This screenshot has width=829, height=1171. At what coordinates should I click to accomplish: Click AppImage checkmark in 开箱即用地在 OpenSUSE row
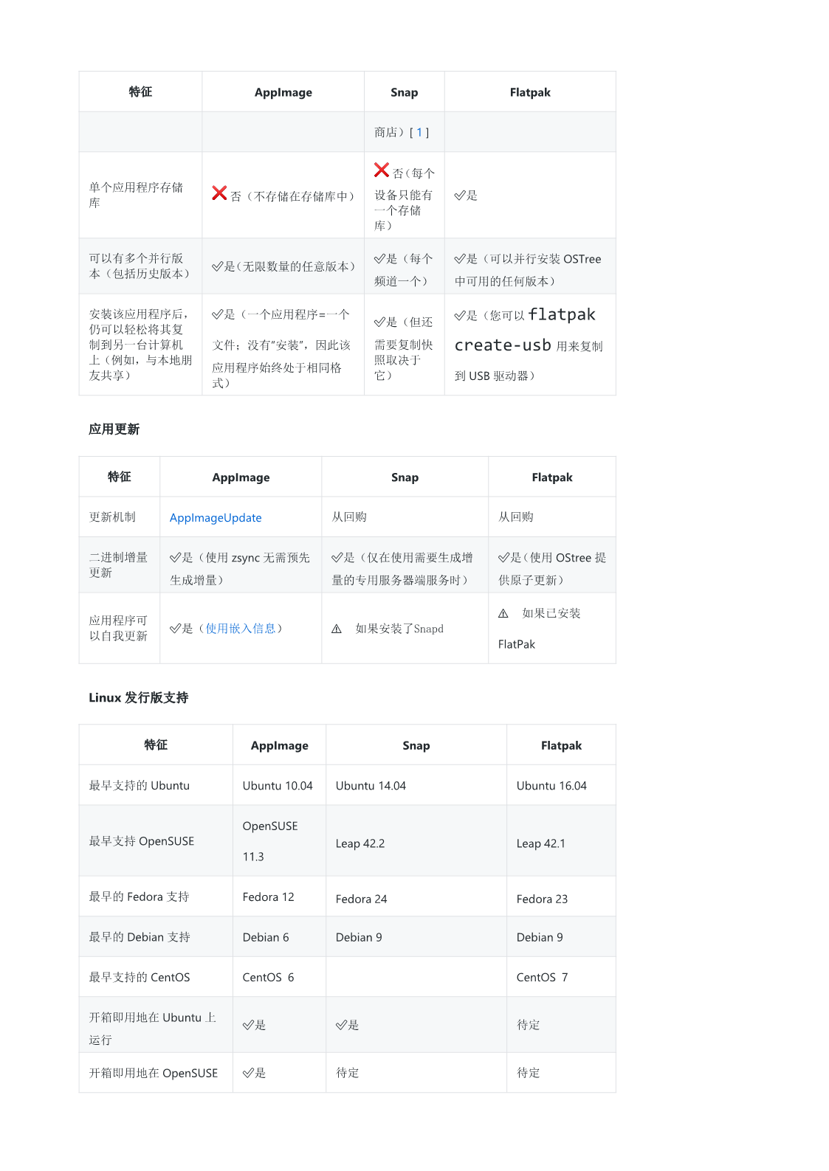click(x=248, y=1074)
